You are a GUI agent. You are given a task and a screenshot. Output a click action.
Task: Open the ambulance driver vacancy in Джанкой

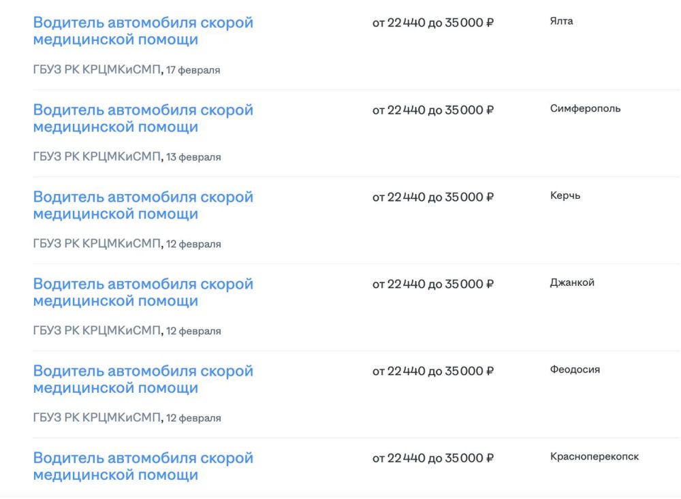point(143,292)
